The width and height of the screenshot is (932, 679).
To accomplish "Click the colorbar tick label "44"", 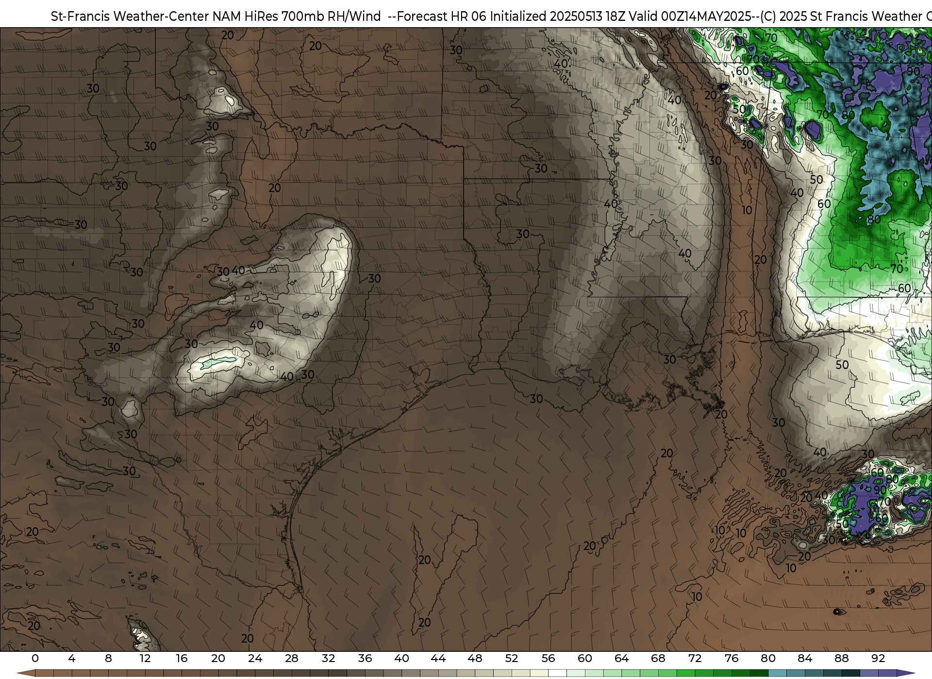I will tap(438, 658).
